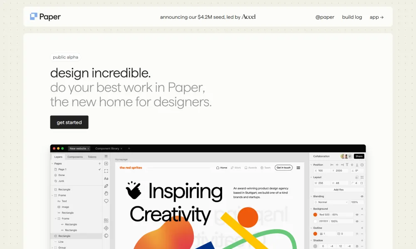Open the Tokens panel tab
Image resolution: width=416 pixels, height=249 pixels.
(x=92, y=156)
